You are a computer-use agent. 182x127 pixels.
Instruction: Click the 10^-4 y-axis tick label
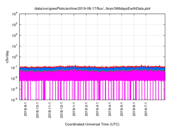14,100
